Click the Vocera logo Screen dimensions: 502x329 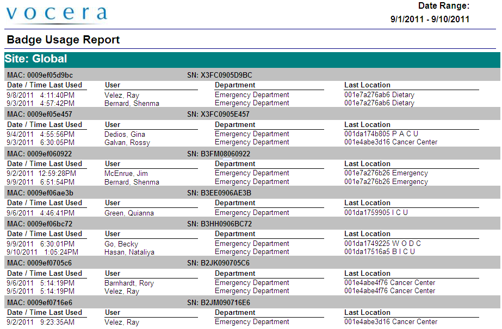click(x=57, y=15)
